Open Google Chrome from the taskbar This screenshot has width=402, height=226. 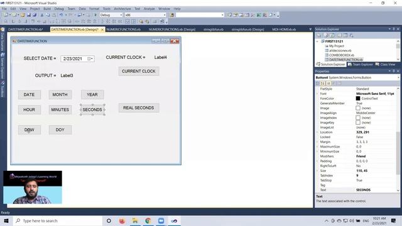(x=148, y=220)
